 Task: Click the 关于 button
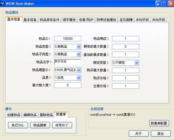[x=139, y=133]
